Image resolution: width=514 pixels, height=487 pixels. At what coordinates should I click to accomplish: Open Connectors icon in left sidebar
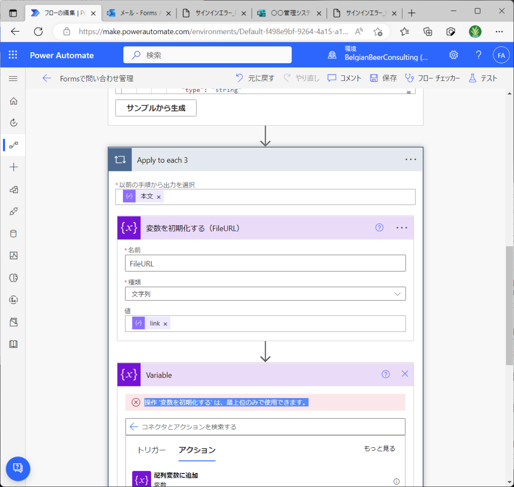click(14, 212)
